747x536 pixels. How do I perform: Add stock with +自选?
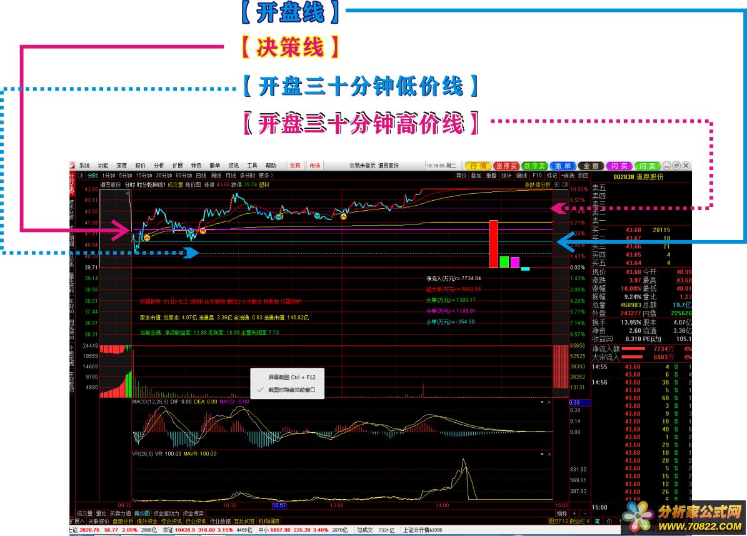(x=568, y=176)
